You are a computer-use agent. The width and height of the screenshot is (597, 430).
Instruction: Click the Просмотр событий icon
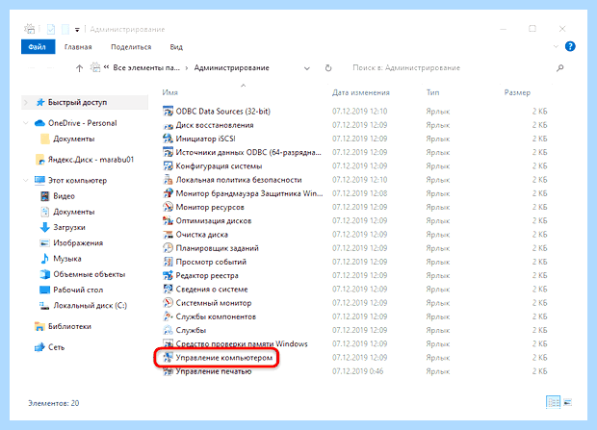[x=168, y=263]
